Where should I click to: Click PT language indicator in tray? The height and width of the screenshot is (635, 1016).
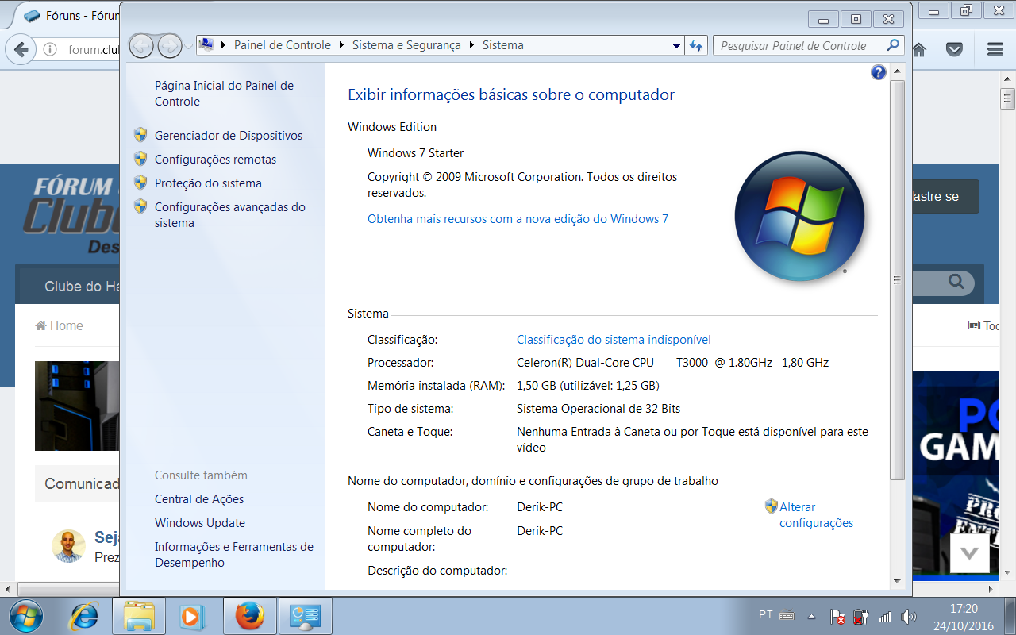coord(766,615)
